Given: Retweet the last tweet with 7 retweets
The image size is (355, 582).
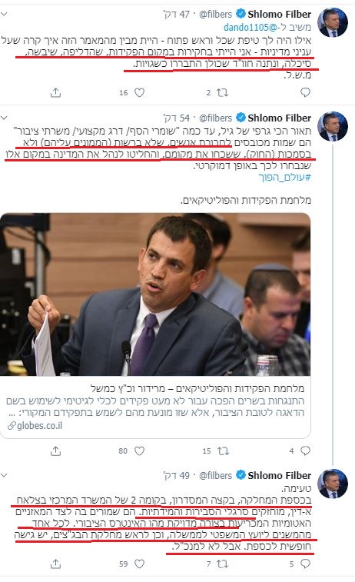Looking at the screenshot, I should click(x=223, y=564).
